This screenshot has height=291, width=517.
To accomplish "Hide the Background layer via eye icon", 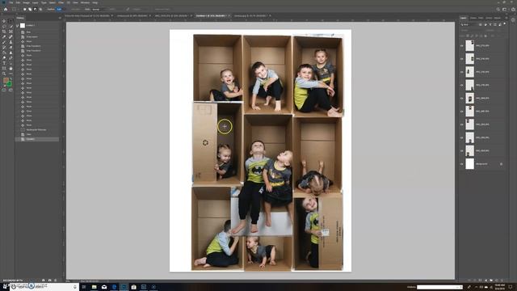I will point(461,164).
